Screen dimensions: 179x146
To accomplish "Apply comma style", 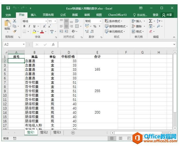I will [x=100, y=26].
